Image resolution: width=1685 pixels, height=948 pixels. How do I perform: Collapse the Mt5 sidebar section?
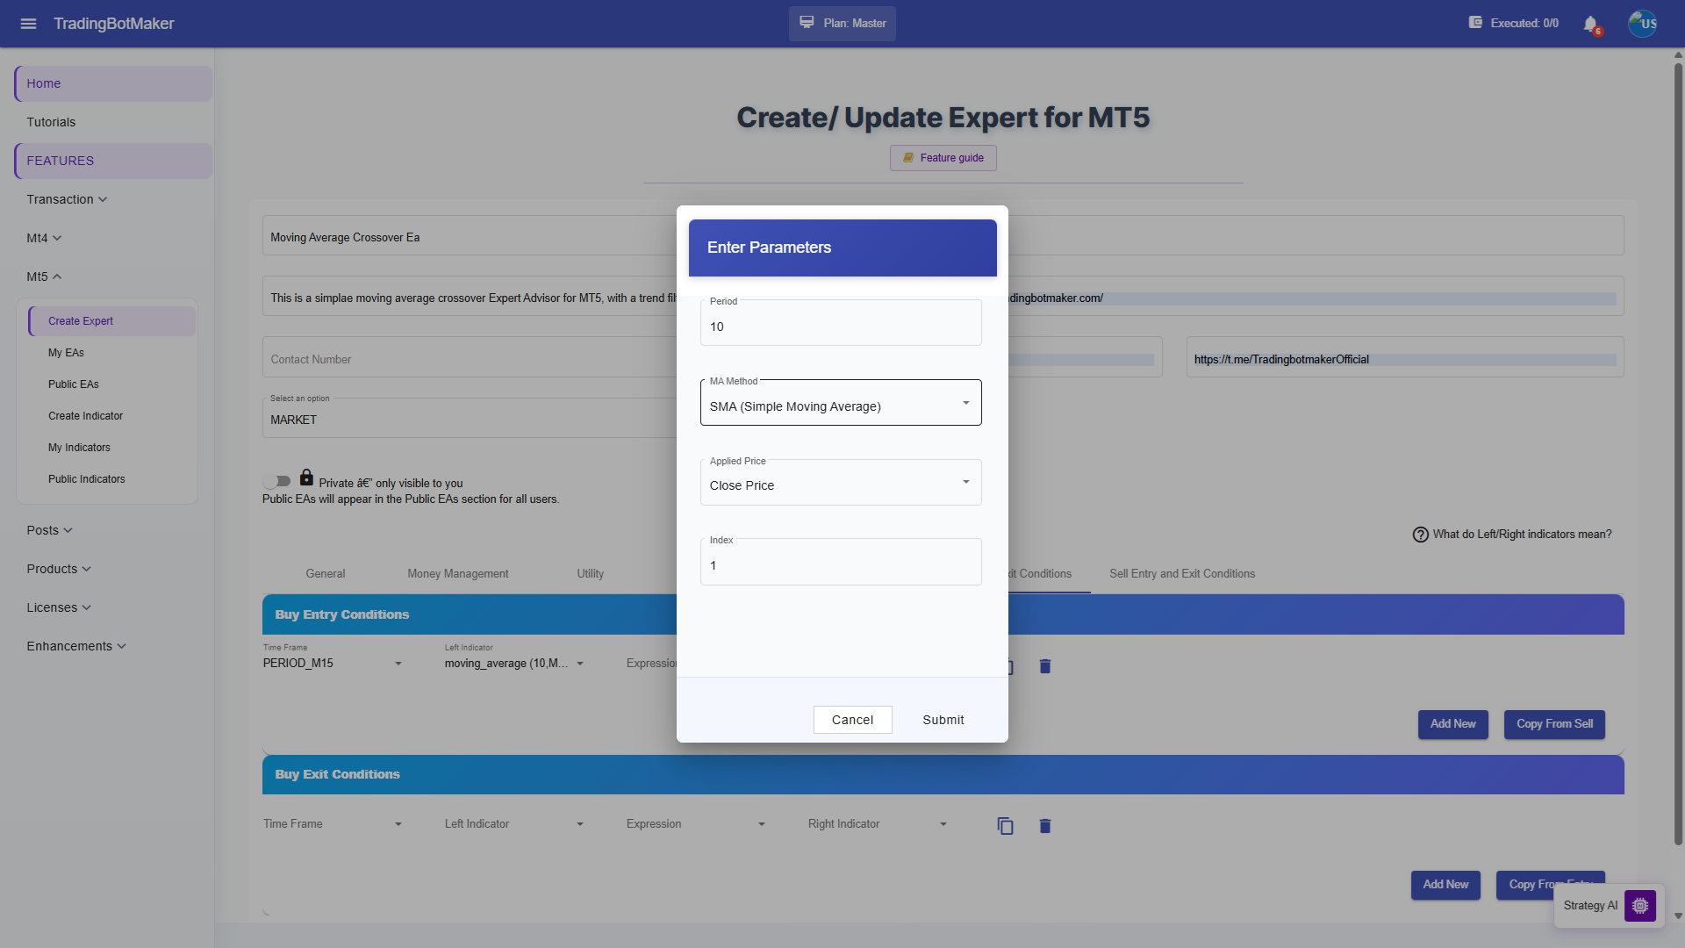[x=44, y=276]
